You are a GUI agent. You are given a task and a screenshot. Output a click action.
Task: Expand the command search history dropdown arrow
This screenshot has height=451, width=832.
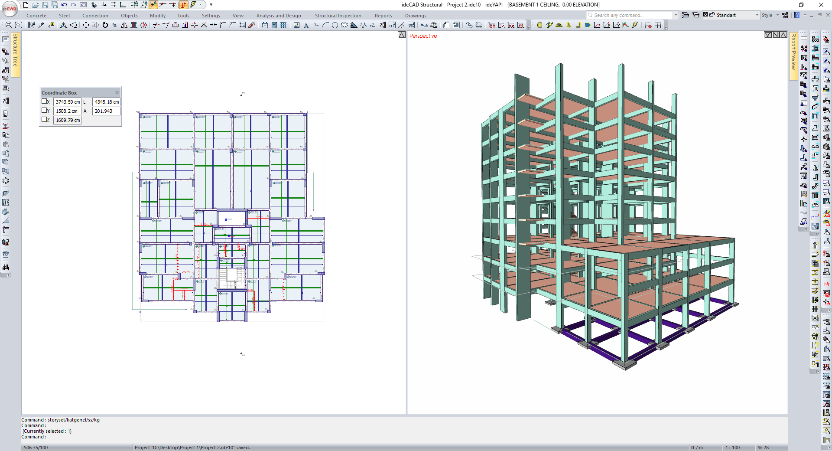(x=676, y=15)
